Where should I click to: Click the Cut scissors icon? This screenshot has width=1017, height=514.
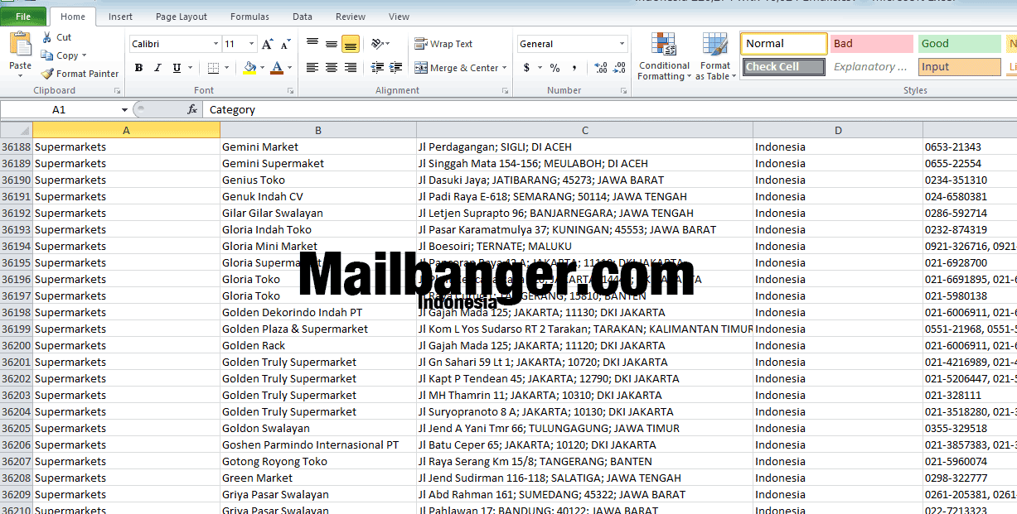pyautogui.click(x=46, y=37)
